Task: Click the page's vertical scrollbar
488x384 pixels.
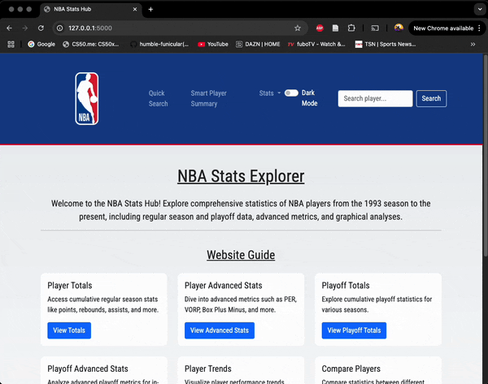Action: [485, 155]
